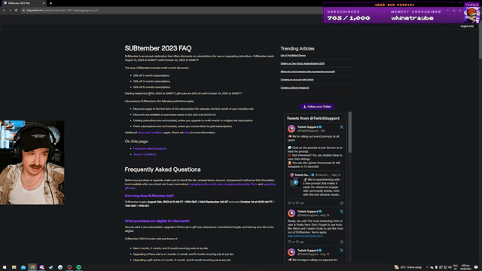Open 'Creating an Account with Twitch' article
482x271 pixels.
(297, 80)
